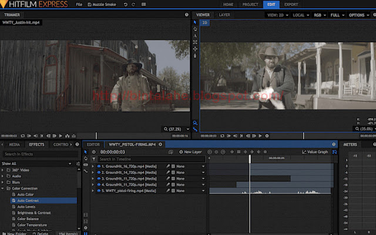This screenshot has width=376, height=235.
Task: Click New Folder in Effects panel
Action: [14, 233]
